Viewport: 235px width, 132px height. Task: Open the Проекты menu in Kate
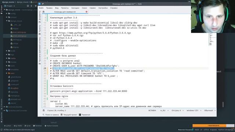click(x=65, y=8)
